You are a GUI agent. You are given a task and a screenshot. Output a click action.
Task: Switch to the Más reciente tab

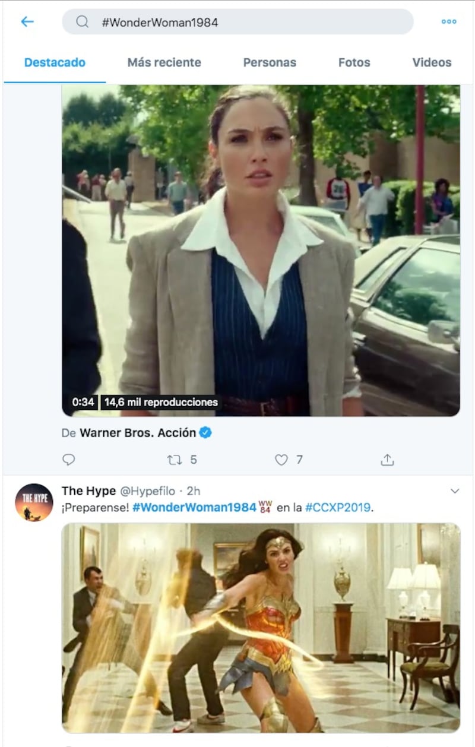(x=164, y=62)
